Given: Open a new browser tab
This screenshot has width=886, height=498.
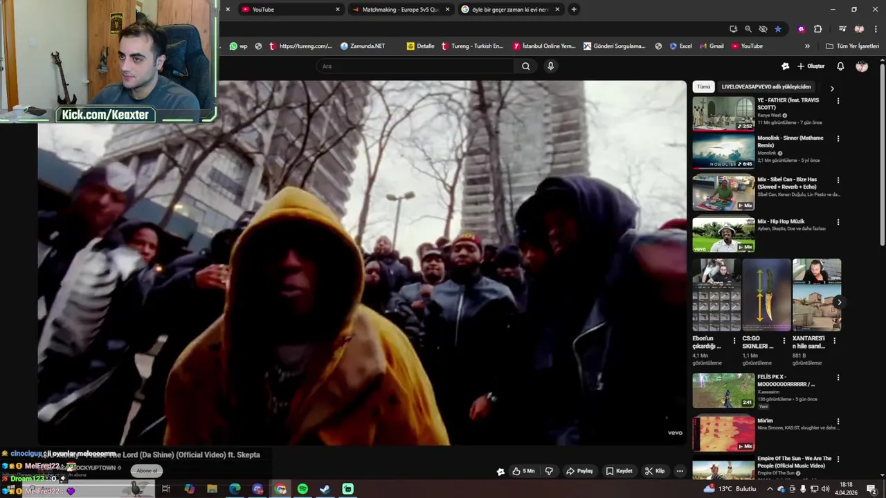Looking at the screenshot, I should (x=574, y=10).
